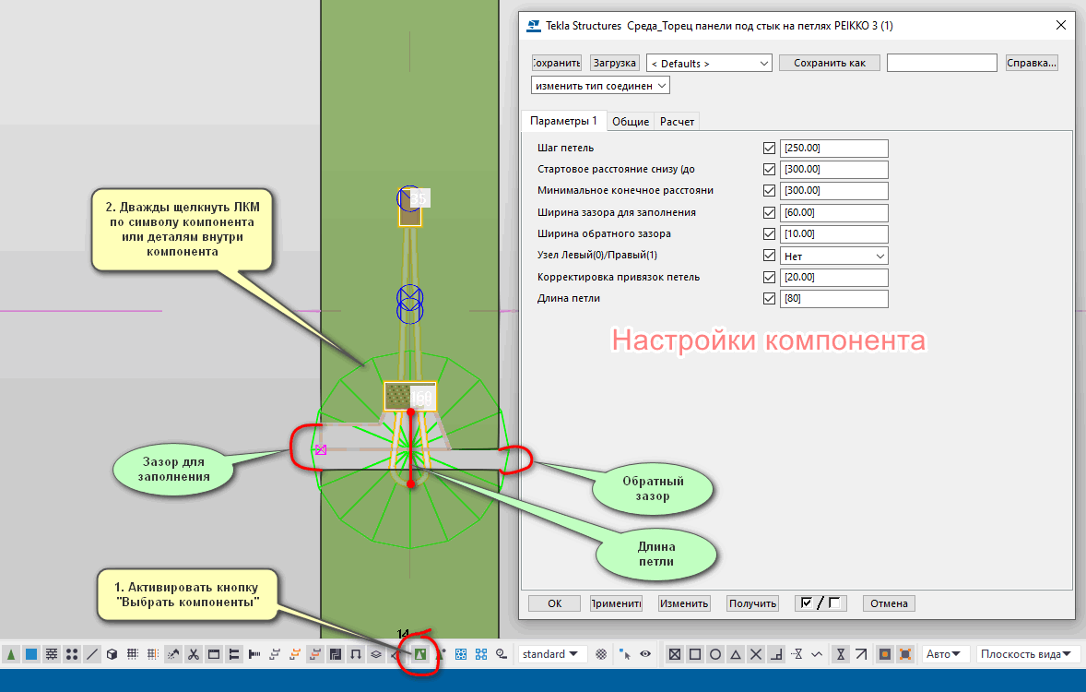Open 'Справка...' help button
The width and height of the screenshot is (1086, 692).
tap(1032, 63)
